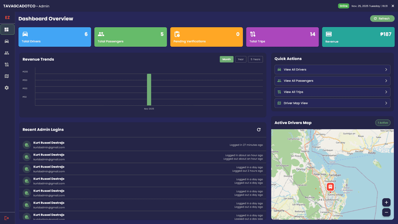
Task: Click Tacloban label on map
Action: [x=335, y=175]
